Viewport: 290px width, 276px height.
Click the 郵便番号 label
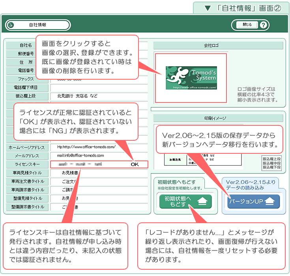pos(26,54)
